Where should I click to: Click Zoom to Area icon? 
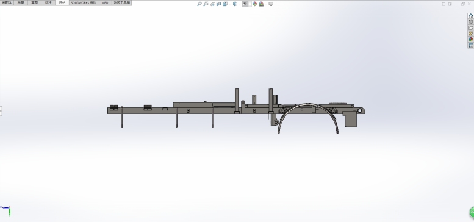(206, 4)
